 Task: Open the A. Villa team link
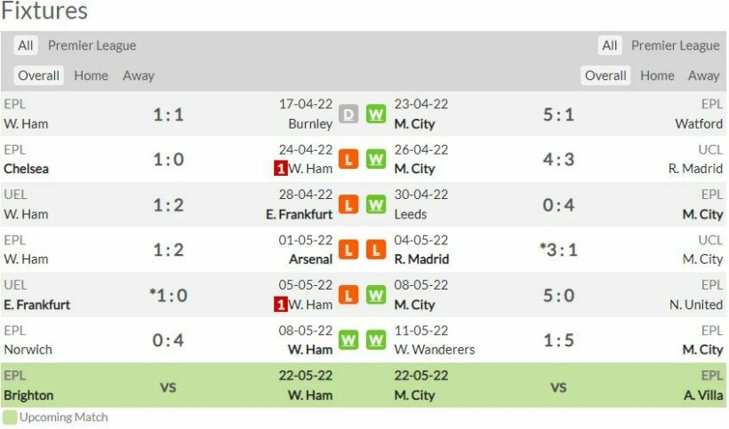click(x=702, y=395)
